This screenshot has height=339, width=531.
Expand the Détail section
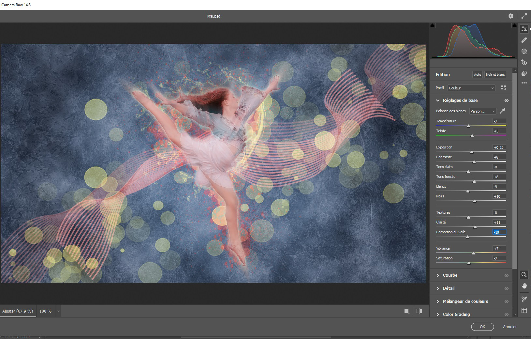pyautogui.click(x=438, y=288)
